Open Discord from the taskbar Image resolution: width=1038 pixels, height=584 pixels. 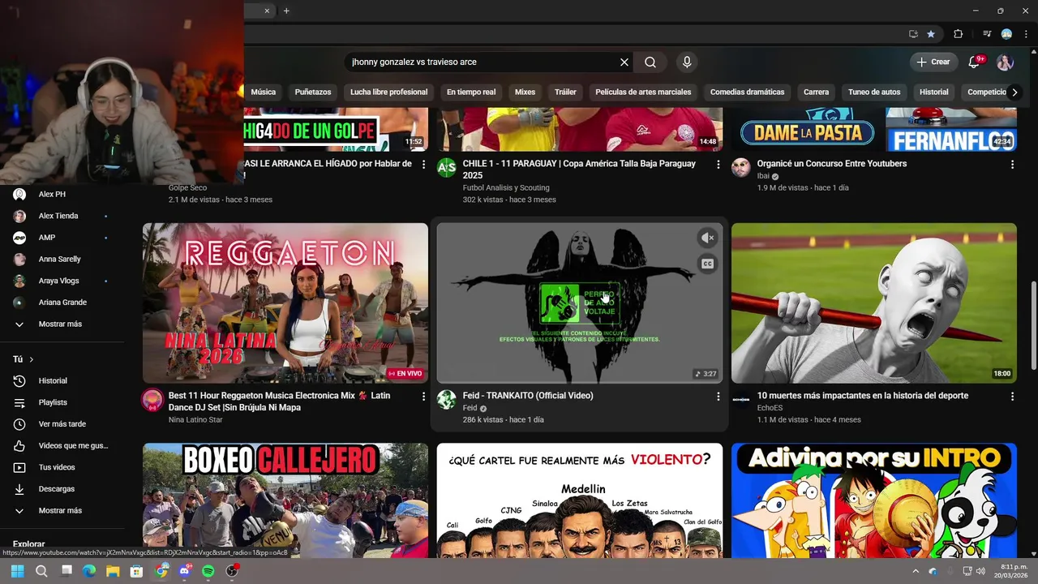click(184, 571)
